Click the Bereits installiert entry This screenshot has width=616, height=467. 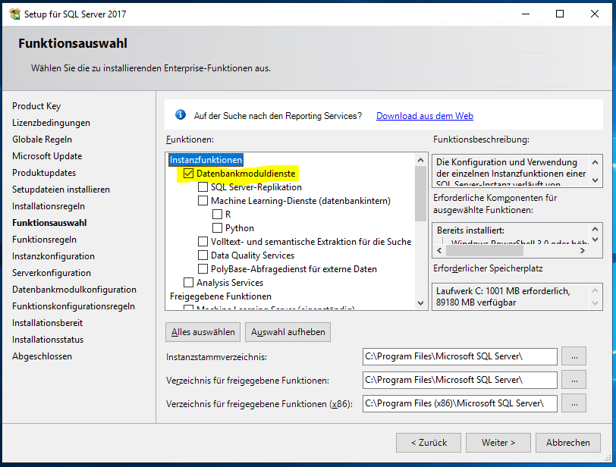pyautogui.click(x=470, y=230)
